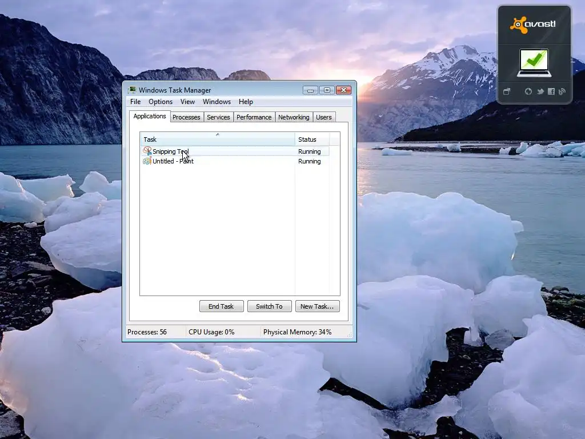The height and width of the screenshot is (439, 585).
Task: Click the Untitled - Paint palette icon
Action: pyautogui.click(x=147, y=161)
